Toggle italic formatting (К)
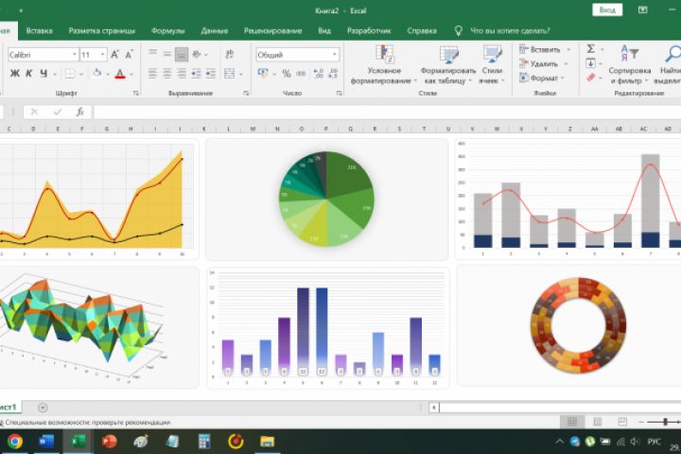The width and height of the screenshot is (681, 454). coord(29,74)
